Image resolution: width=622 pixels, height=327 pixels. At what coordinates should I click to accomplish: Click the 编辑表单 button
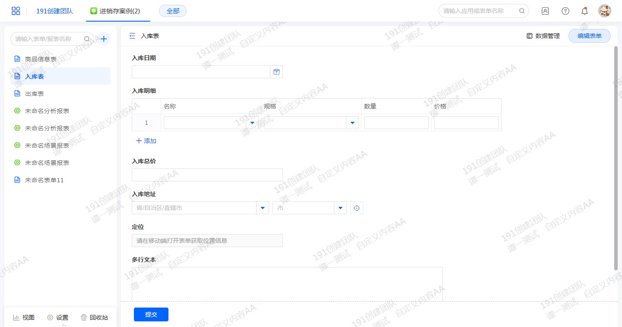click(x=589, y=36)
